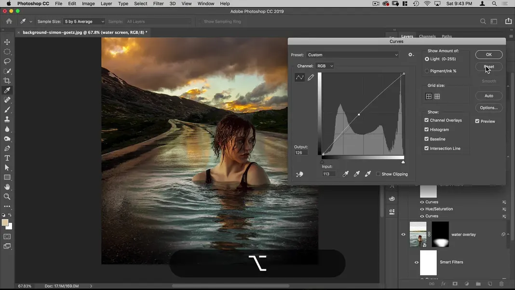515x290 pixels.
Task: Switch to the Channels tab
Action: click(427, 36)
